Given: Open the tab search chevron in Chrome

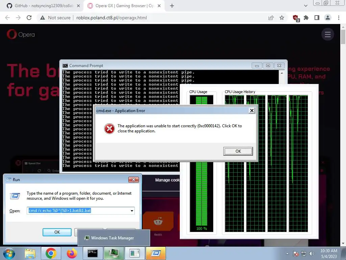Looking at the screenshot, I should click(x=305, y=6).
